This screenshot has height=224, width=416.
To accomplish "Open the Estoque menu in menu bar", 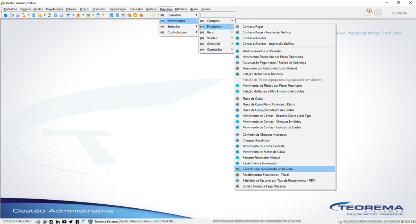I will [71, 9].
